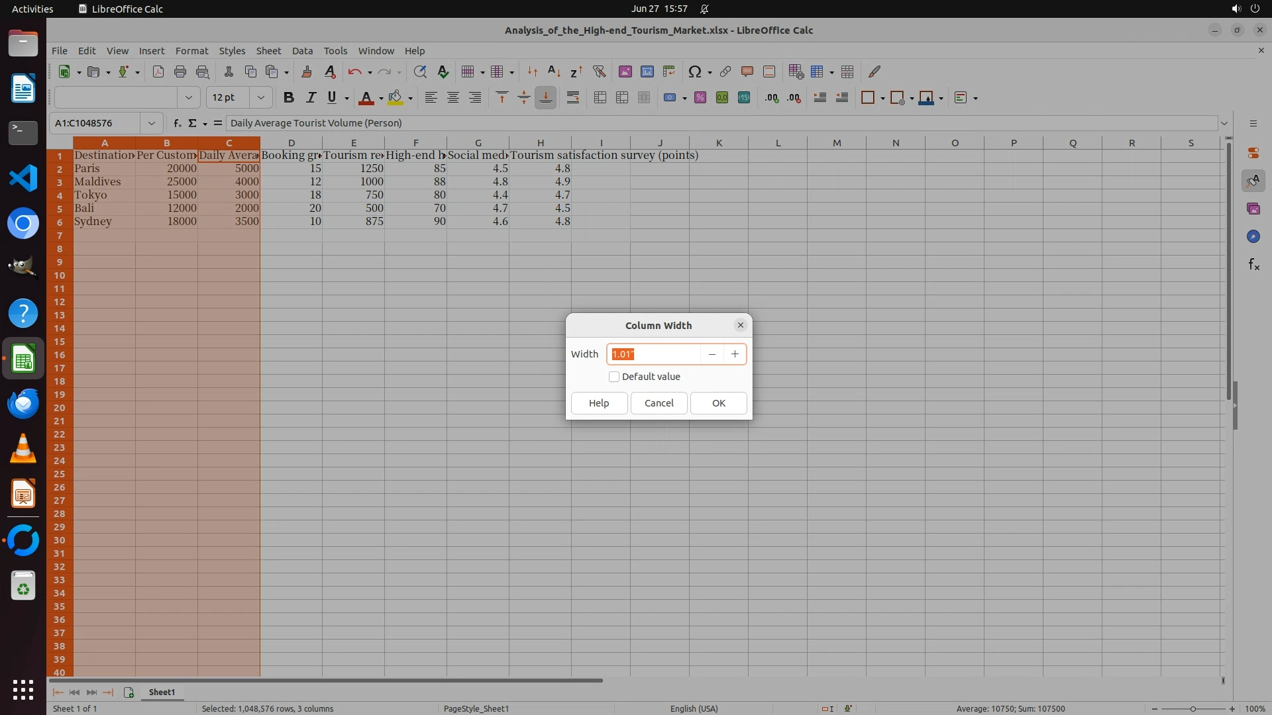Click the Print toolbar icon
Image resolution: width=1272 pixels, height=715 pixels.
coord(180,71)
